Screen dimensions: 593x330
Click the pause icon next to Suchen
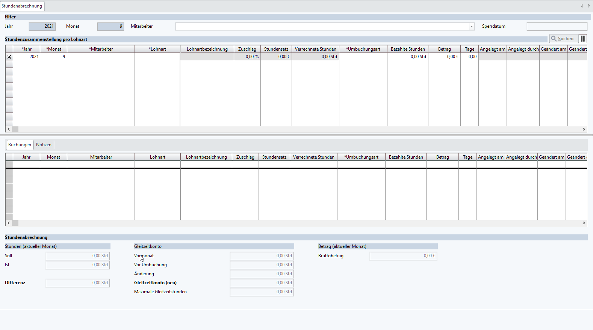click(x=583, y=39)
